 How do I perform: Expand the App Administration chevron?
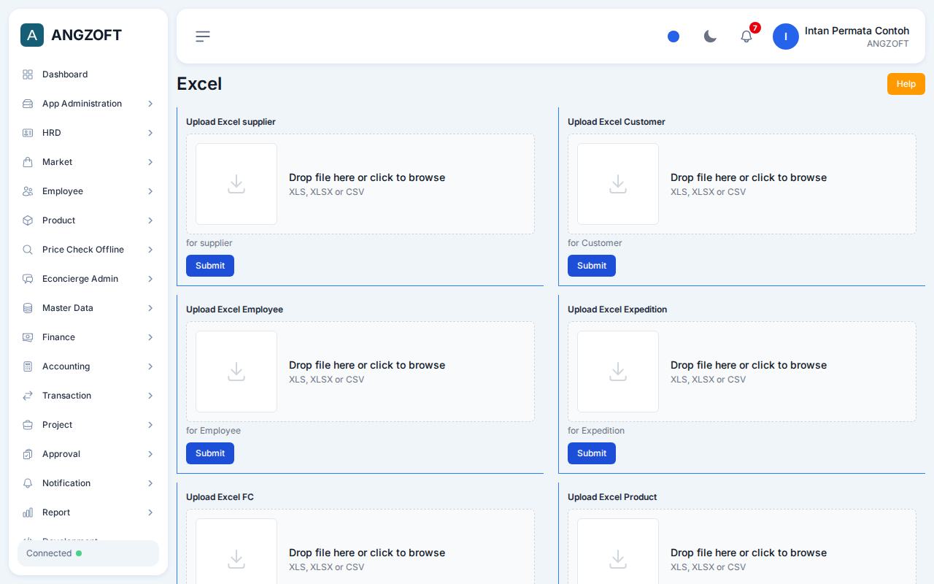[x=150, y=104]
